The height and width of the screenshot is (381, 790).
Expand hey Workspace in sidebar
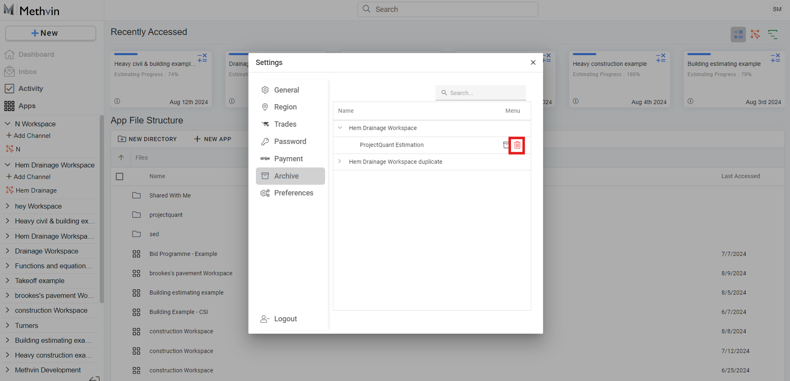pyautogui.click(x=7, y=206)
